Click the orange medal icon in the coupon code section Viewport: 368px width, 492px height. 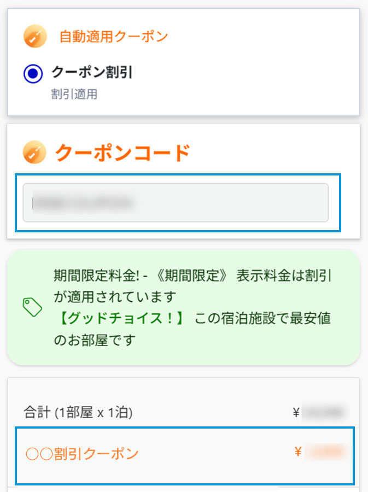[34, 152]
